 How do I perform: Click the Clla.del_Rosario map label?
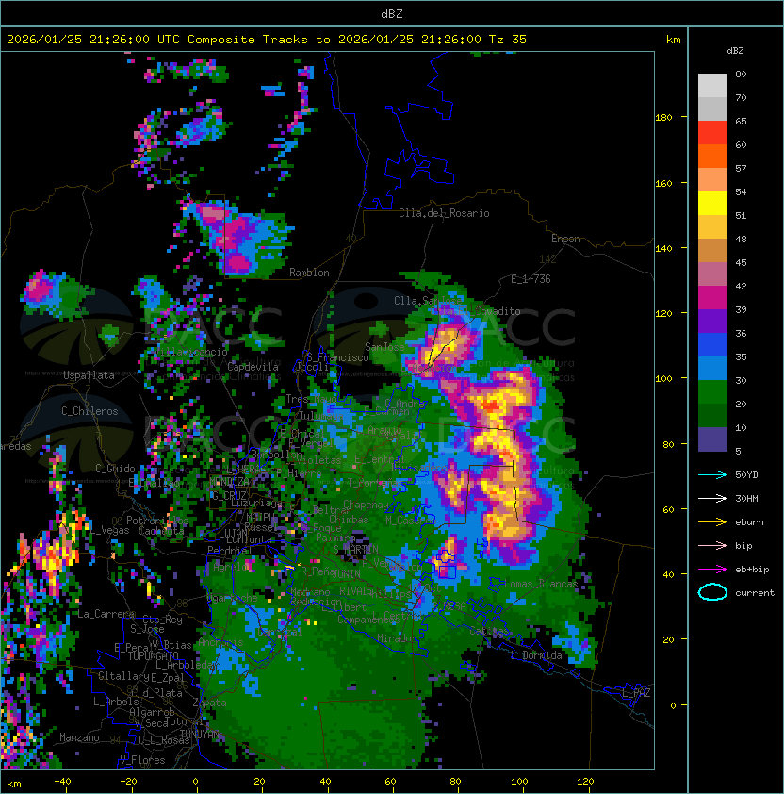pyautogui.click(x=444, y=213)
